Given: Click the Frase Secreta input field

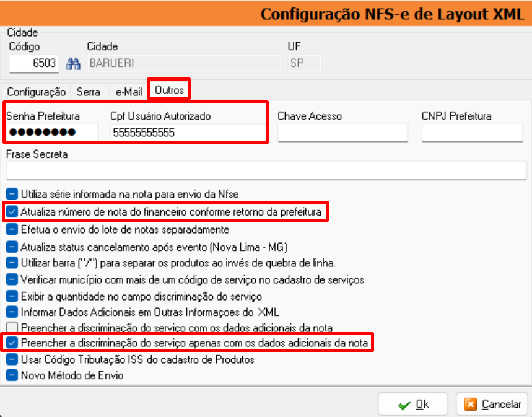Looking at the screenshot, I should [x=266, y=170].
